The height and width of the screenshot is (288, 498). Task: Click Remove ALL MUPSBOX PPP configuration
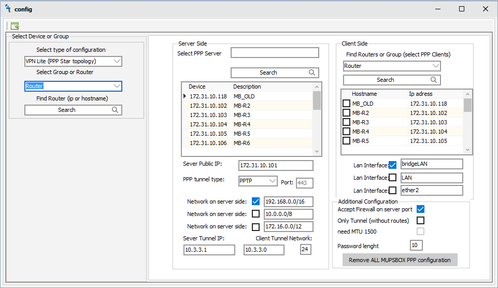pos(400,260)
